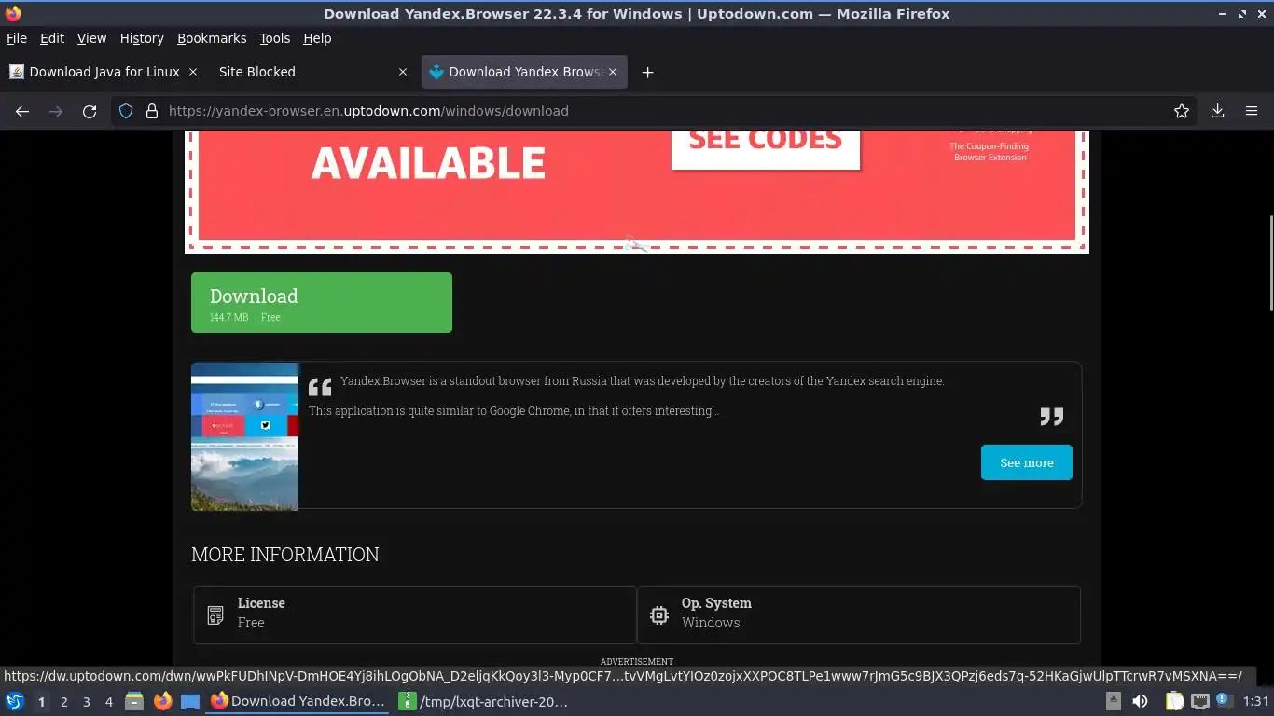Open the Help menu
1274x716 pixels.
click(317, 38)
